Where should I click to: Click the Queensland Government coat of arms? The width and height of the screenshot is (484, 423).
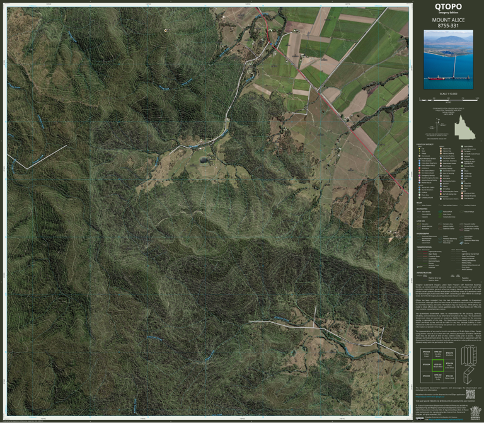(476, 413)
